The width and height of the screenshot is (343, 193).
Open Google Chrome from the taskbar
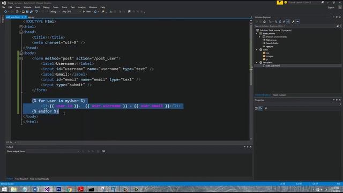point(69,189)
